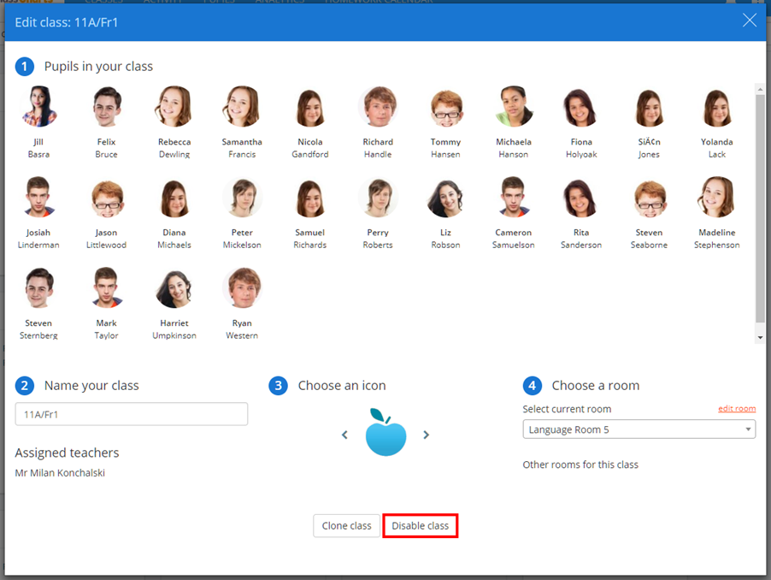Open the 'Language Room 5' room dropdown
The width and height of the screenshot is (771, 580).
tap(639, 429)
